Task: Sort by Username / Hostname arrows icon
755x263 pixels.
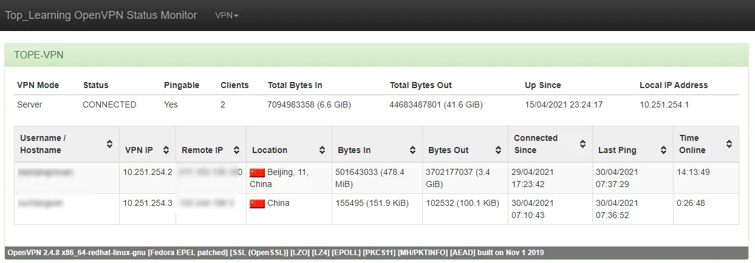Action: coord(110,144)
